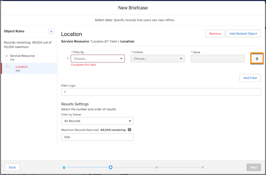Viewport: 266px width, 175px height.
Task: Click 'Complete this field.' error text
Action: pos(84,65)
